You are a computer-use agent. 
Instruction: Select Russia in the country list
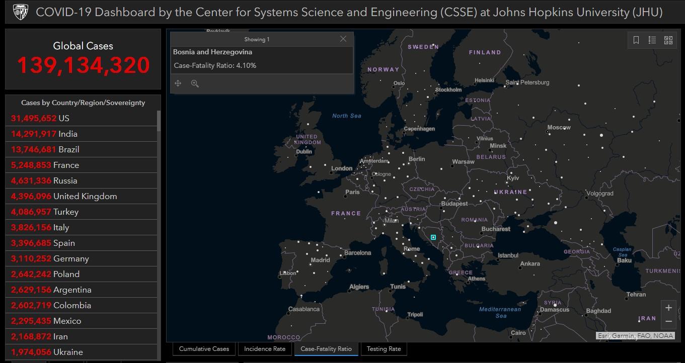tap(81, 180)
